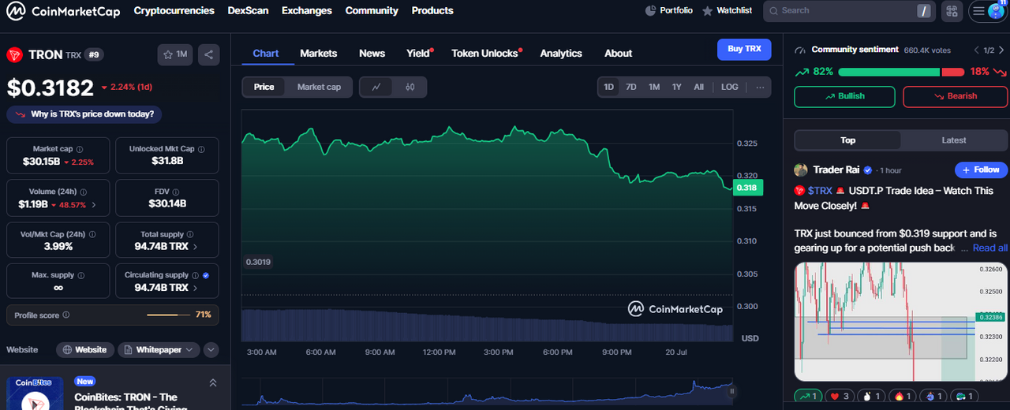Vote Bearish on TRX
This screenshot has width=1010, height=410.
coord(955,96)
